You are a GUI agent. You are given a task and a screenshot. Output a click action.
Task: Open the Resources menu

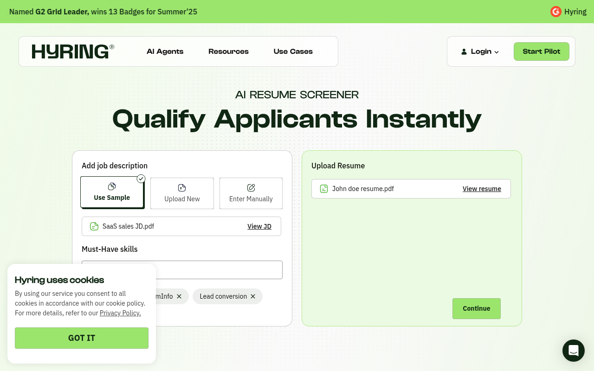(x=228, y=51)
